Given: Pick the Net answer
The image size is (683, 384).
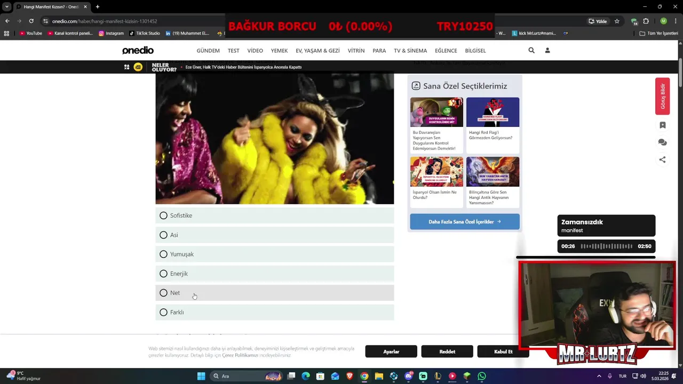Looking at the screenshot, I should [275, 293].
